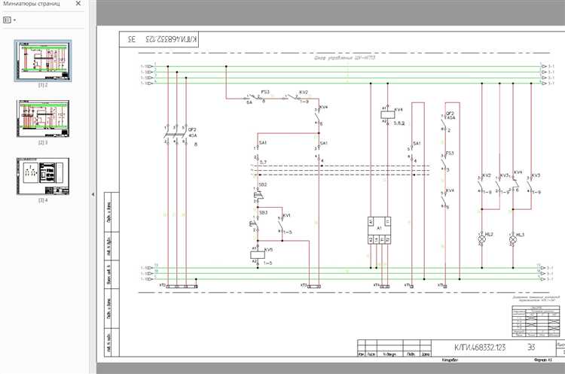Select the first page thumbnail
Viewport: 565px width, 374px height.
(x=43, y=61)
